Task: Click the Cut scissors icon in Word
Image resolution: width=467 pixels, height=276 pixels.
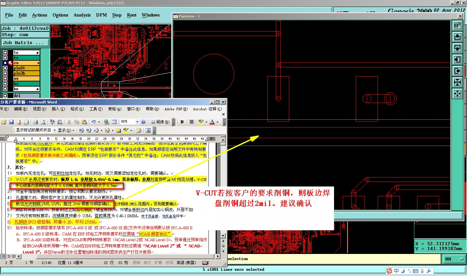Action: [x=69, y=122]
